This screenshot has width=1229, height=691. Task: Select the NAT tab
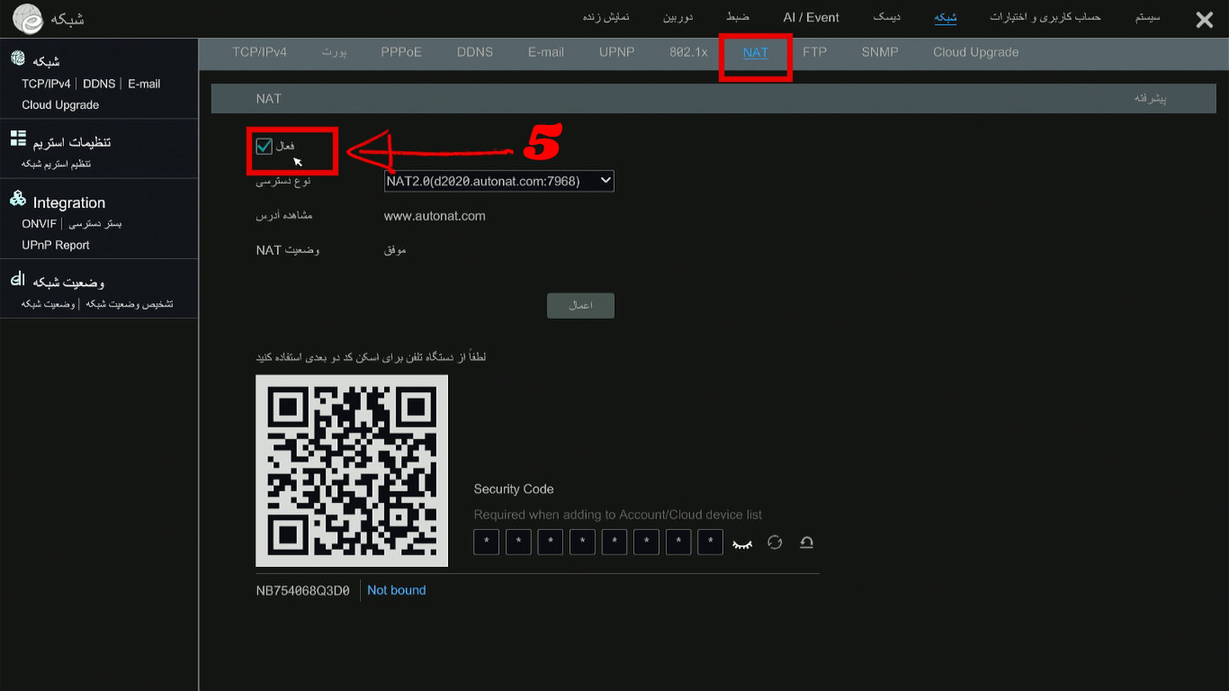tap(756, 52)
